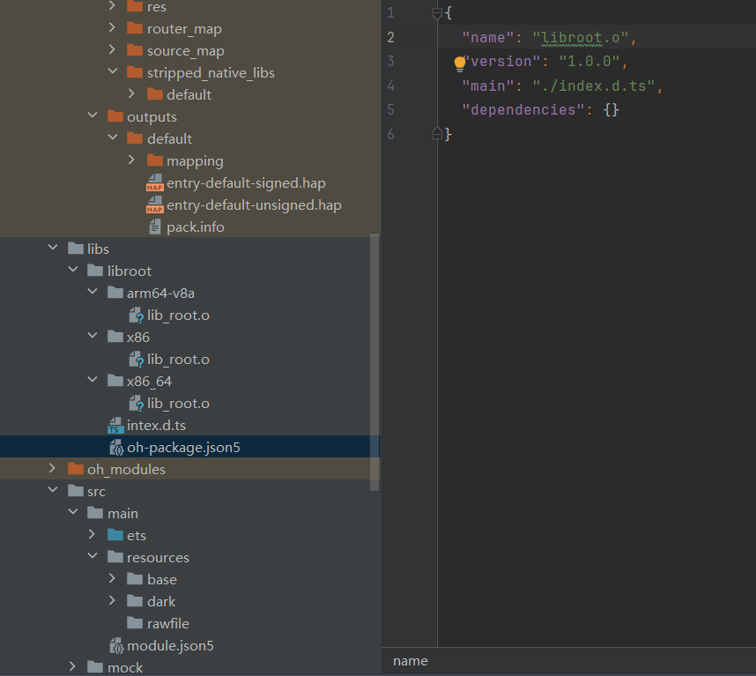Click the fold marker at closing brace
Image resolution: width=756 pixels, height=676 pixels.
[x=437, y=134]
